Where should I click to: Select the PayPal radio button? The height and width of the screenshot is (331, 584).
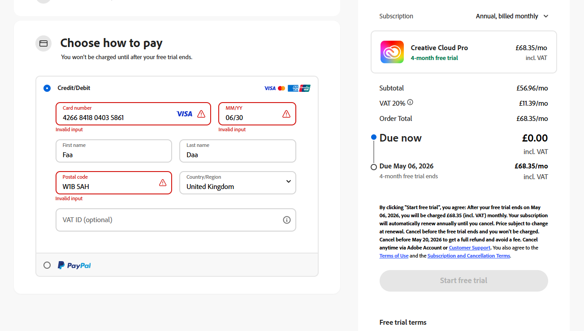[47, 265]
